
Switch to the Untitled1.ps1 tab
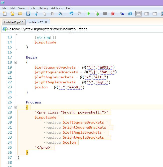click(x=14, y=22)
